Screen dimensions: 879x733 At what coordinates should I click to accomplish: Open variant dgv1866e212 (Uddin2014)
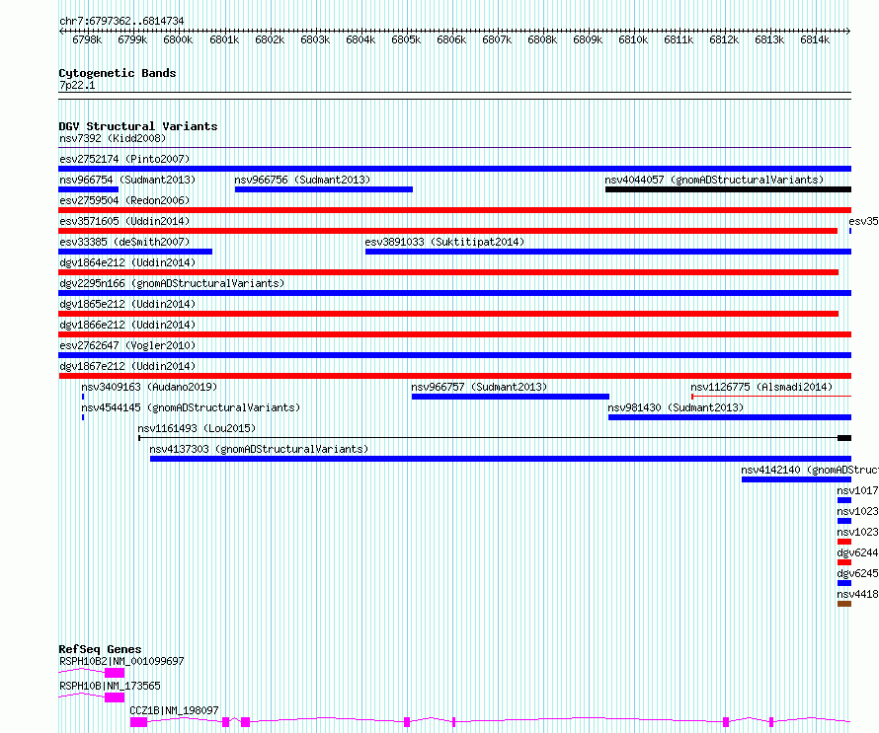click(127, 325)
